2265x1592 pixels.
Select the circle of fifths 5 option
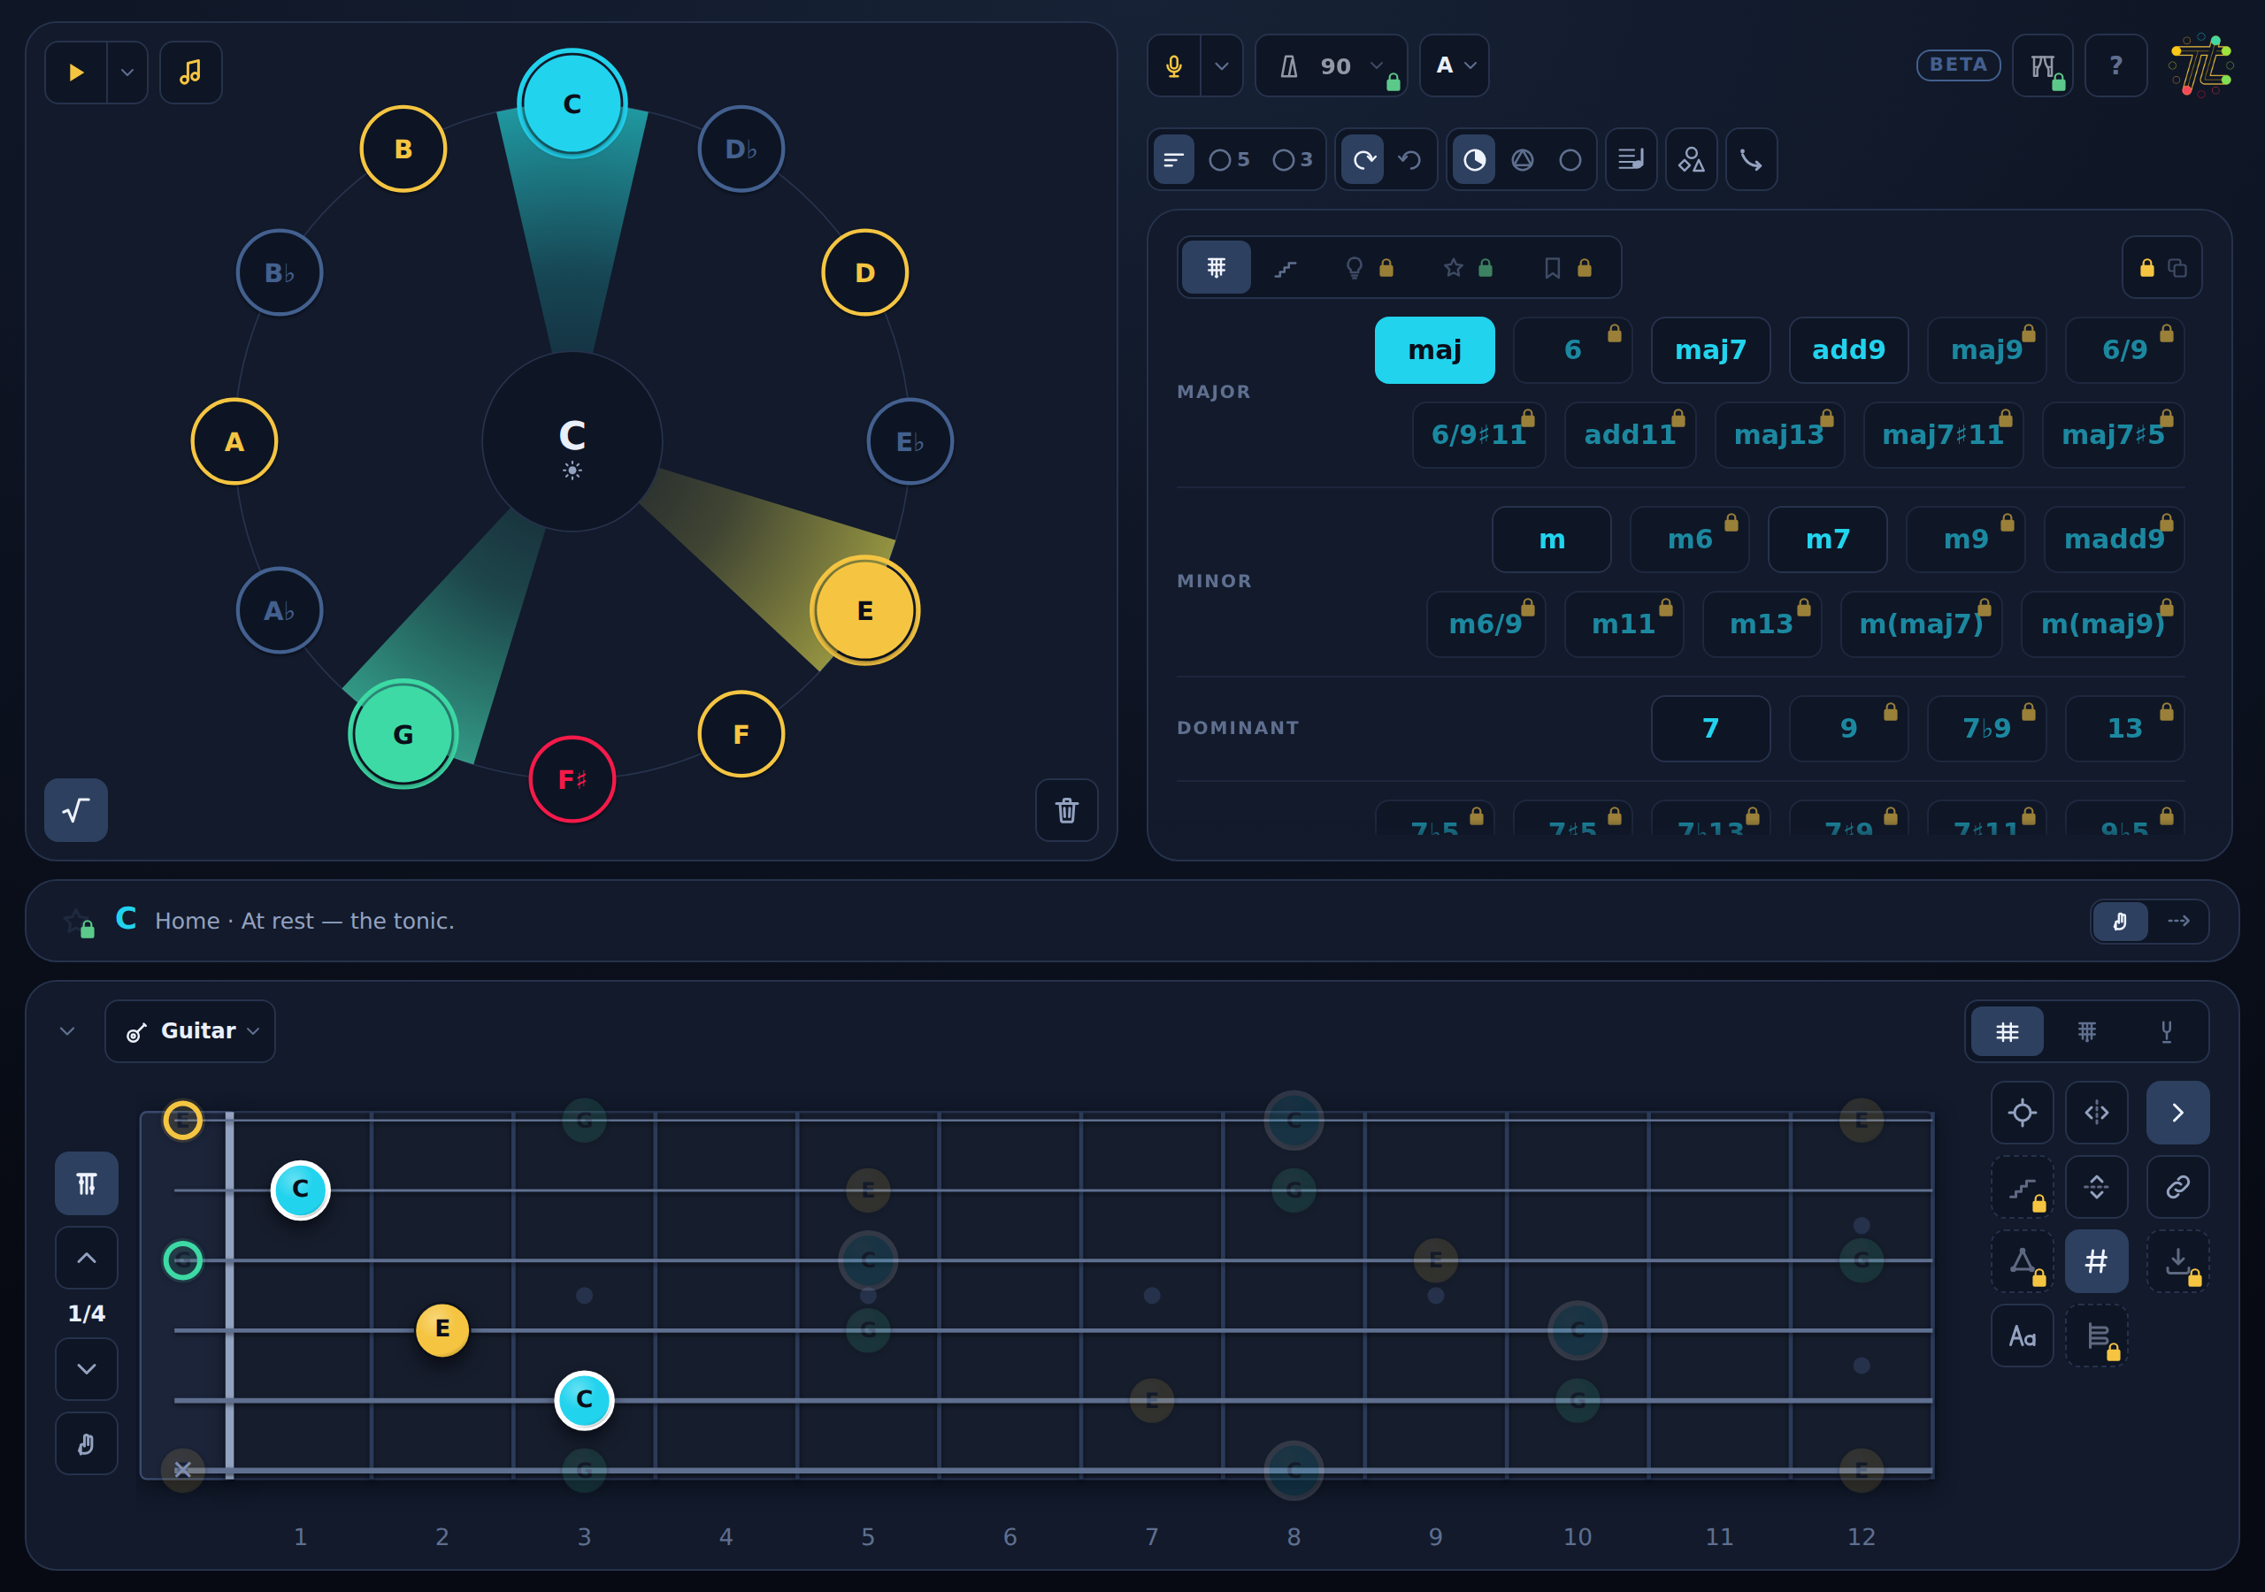[x=1229, y=160]
